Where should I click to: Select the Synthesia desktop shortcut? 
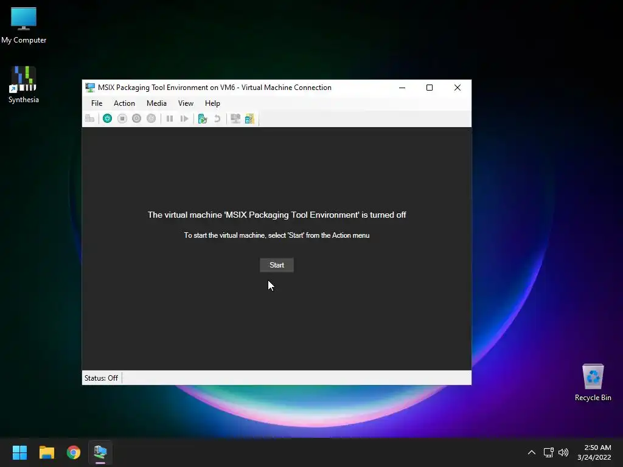[24, 85]
